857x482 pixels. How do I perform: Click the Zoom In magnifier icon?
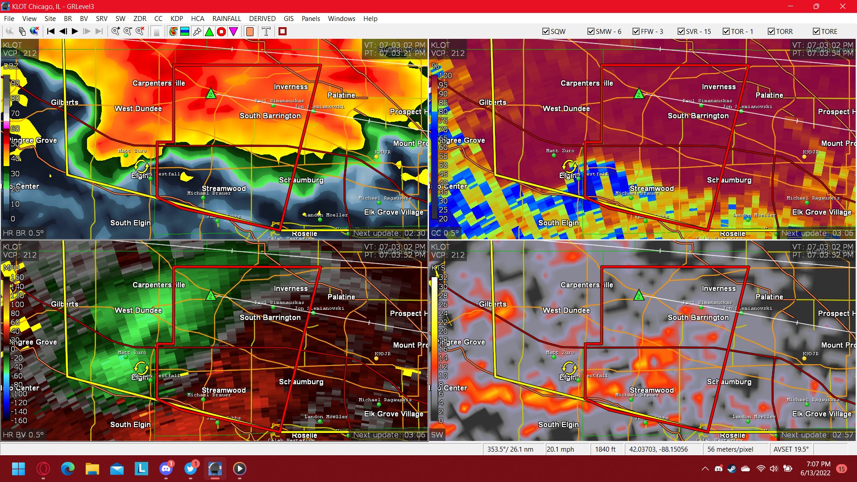click(x=116, y=31)
